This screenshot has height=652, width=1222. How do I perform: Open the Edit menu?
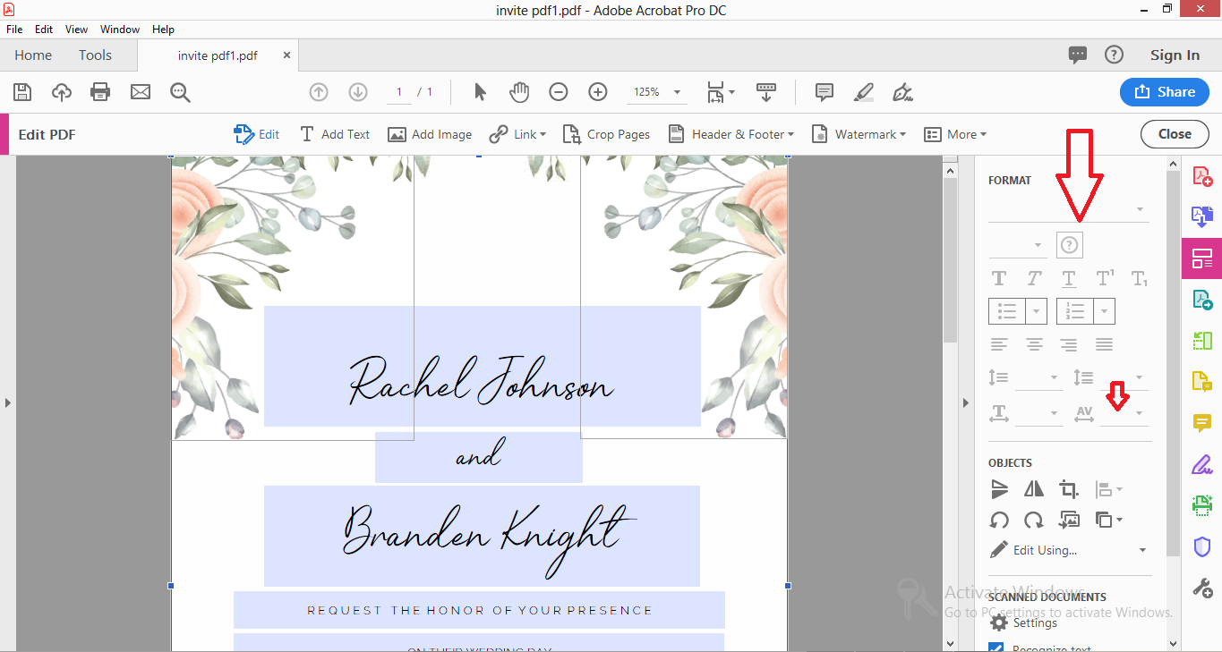click(43, 29)
